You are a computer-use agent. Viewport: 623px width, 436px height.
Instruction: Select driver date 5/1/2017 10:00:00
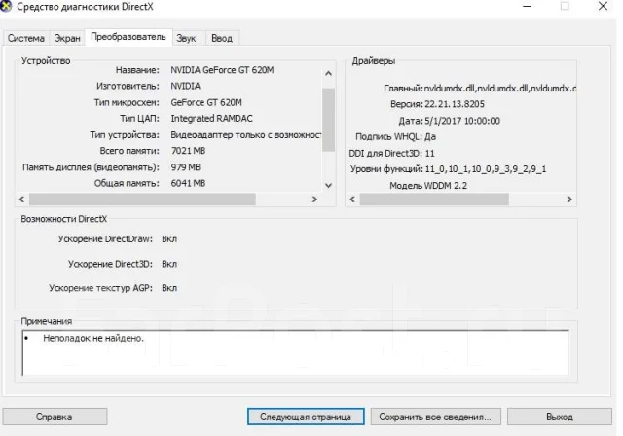pyautogui.click(x=462, y=121)
